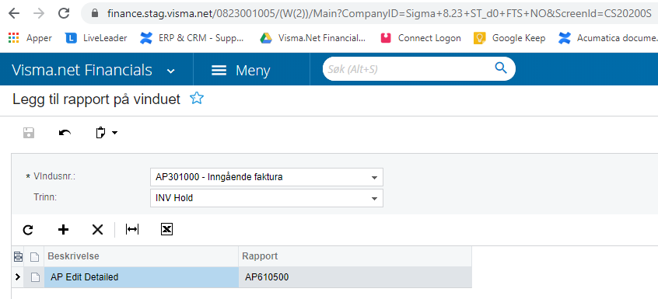This screenshot has height=299, width=658.
Task: Add page to favorites star
Action: [197, 99]
